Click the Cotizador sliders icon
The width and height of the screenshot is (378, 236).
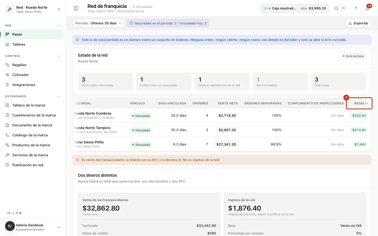tap(7, 75)
